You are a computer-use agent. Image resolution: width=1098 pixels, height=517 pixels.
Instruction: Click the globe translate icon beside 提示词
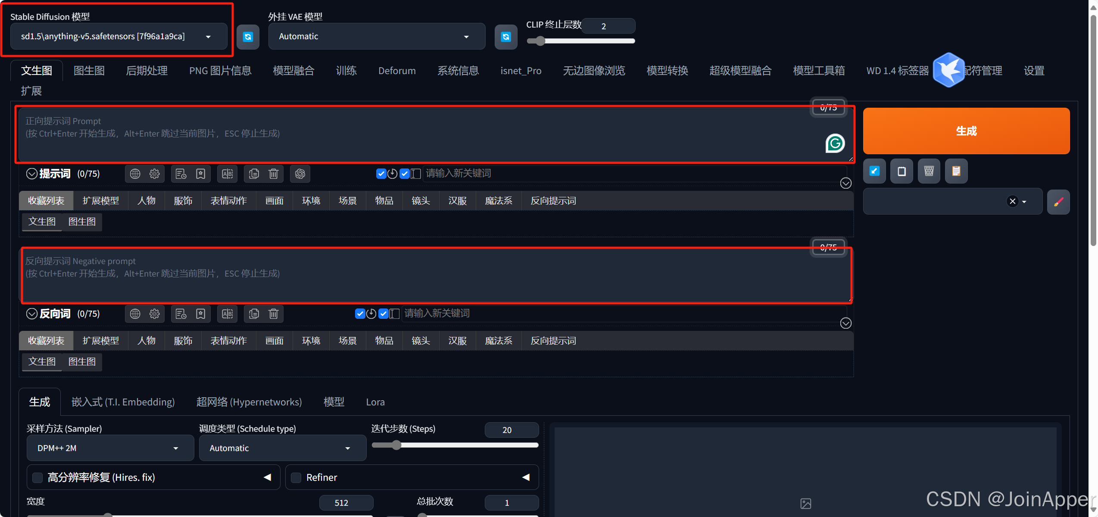135,174
